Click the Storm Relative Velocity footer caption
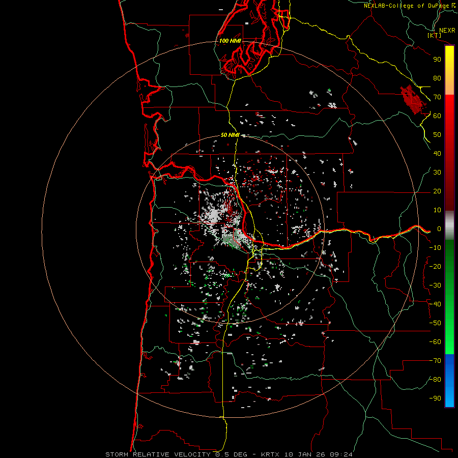Screen dimensions: 458x458 point(229,454)
